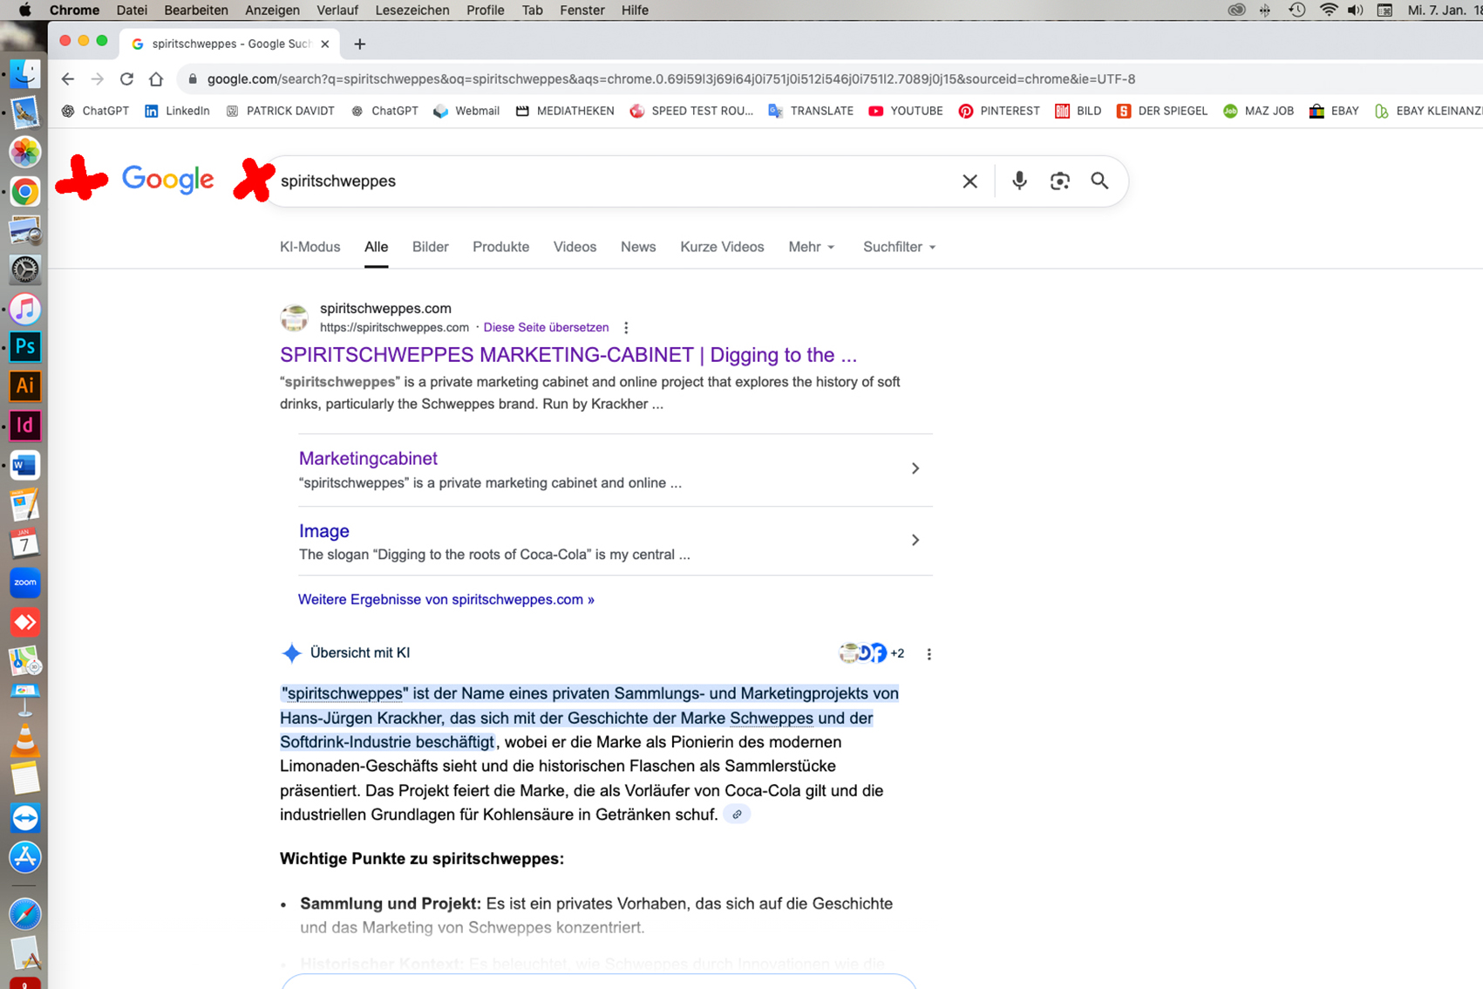Switch to the Bilder tab
The image size is (1483, 989).
(x=430, y=247)
